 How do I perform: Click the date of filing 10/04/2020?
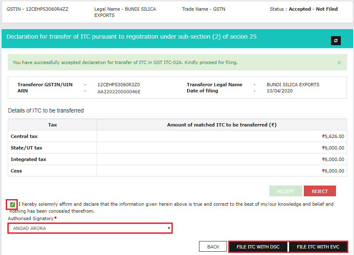(x=280, y=91)
